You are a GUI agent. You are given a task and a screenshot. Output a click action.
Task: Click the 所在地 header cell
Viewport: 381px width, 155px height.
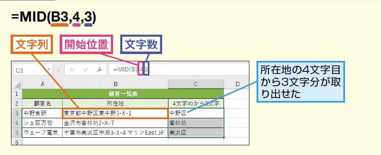[x=116, y=103]
